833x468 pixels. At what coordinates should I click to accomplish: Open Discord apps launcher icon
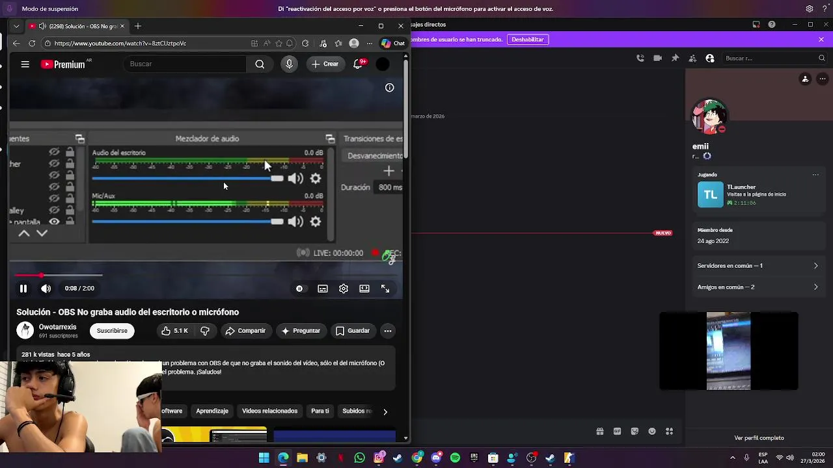(670, 431)
